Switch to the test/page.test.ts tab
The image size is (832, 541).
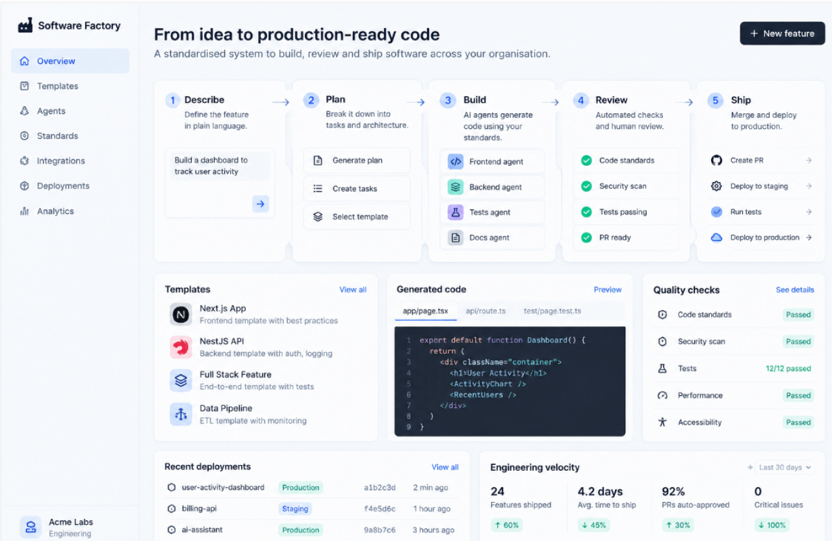[x=552, y=311]
